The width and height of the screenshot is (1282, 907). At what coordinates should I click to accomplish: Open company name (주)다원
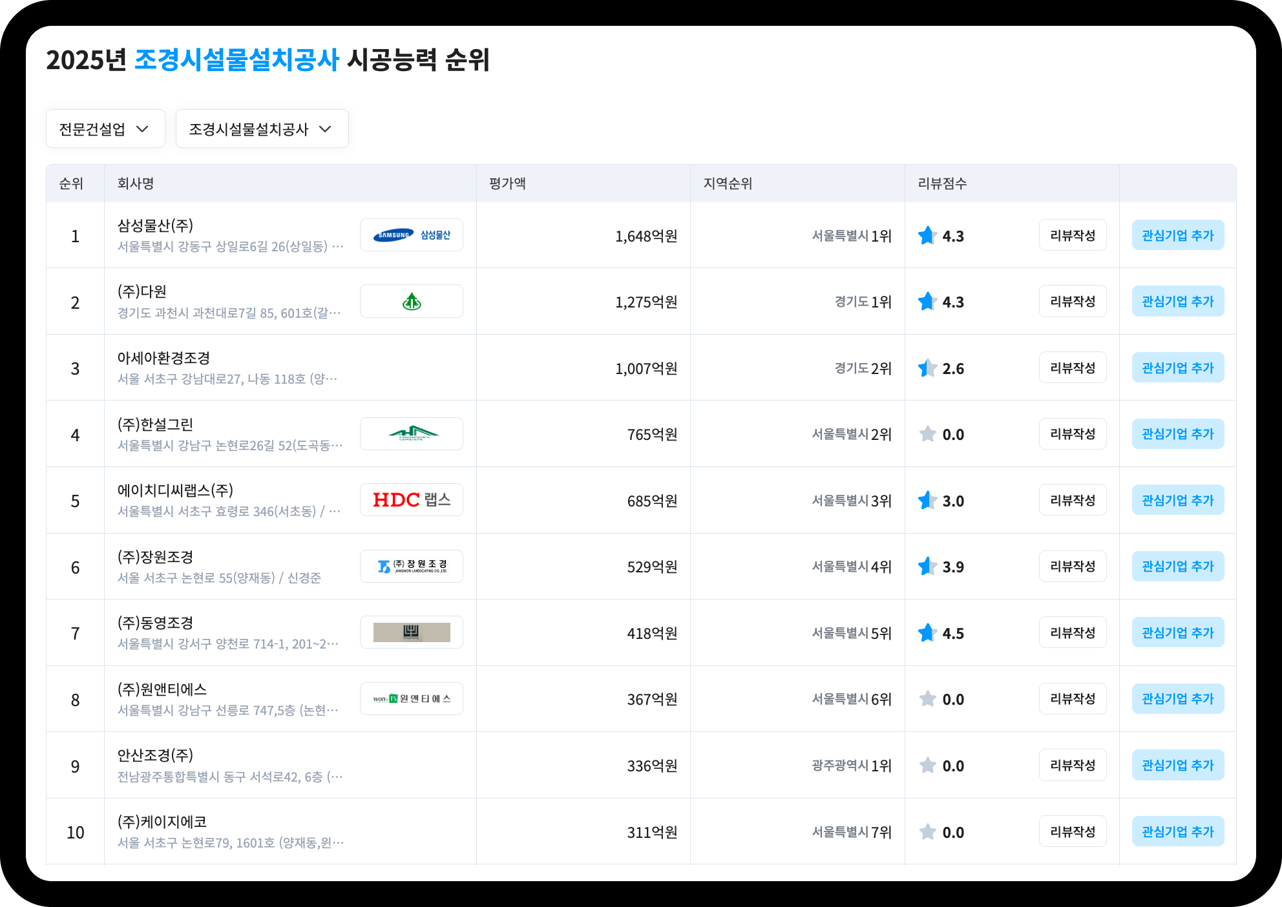click(x=142, y=291)
